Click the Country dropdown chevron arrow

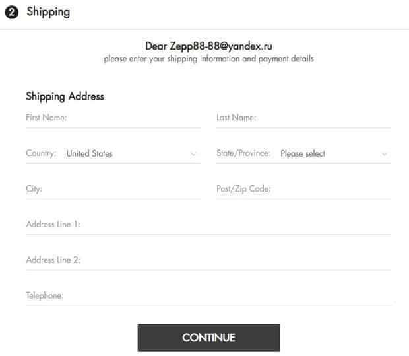193,154
